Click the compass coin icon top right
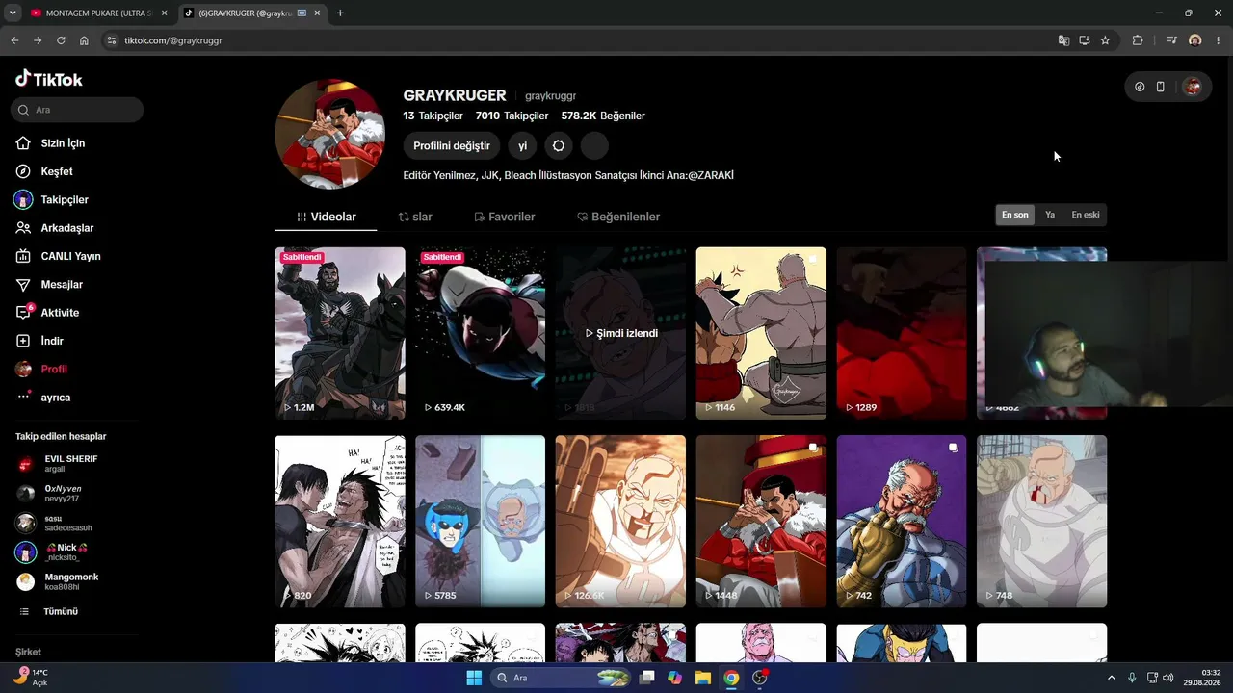This screenshot has height=693, width=1233. coord(1140,87)
